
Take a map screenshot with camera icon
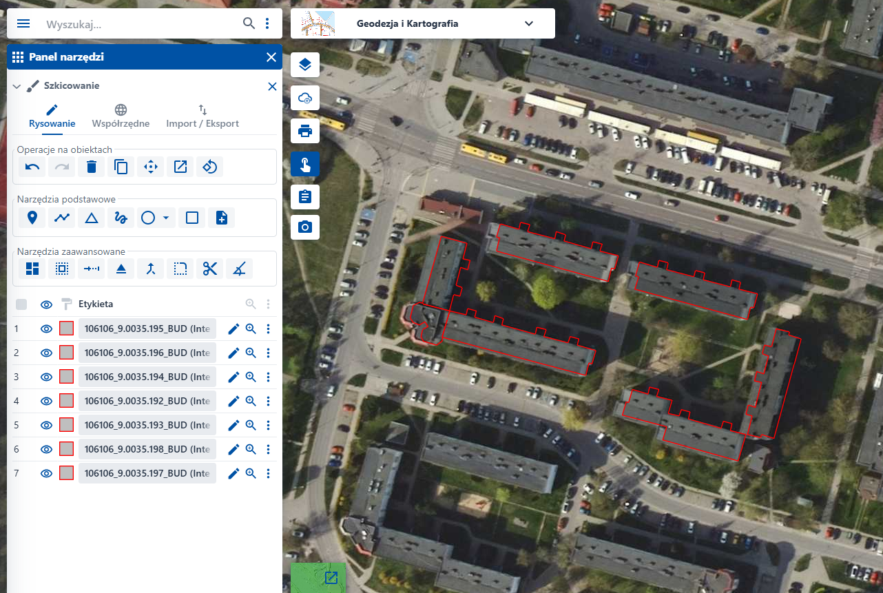click(305, 227)
